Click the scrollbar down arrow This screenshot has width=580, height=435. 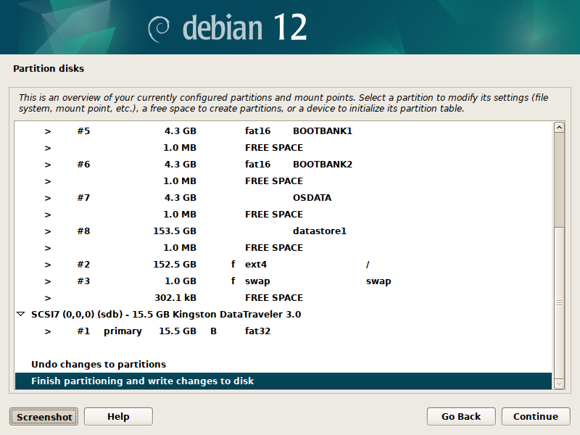[x=559, y=384]
